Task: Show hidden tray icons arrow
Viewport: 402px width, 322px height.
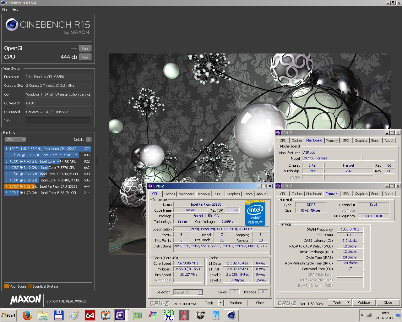Action: tap(362, 315)
